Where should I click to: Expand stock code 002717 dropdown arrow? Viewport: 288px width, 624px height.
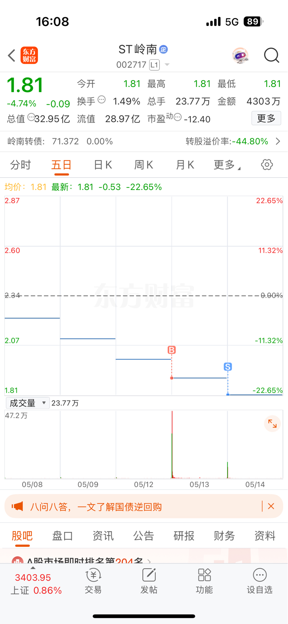tap(167, 65)
